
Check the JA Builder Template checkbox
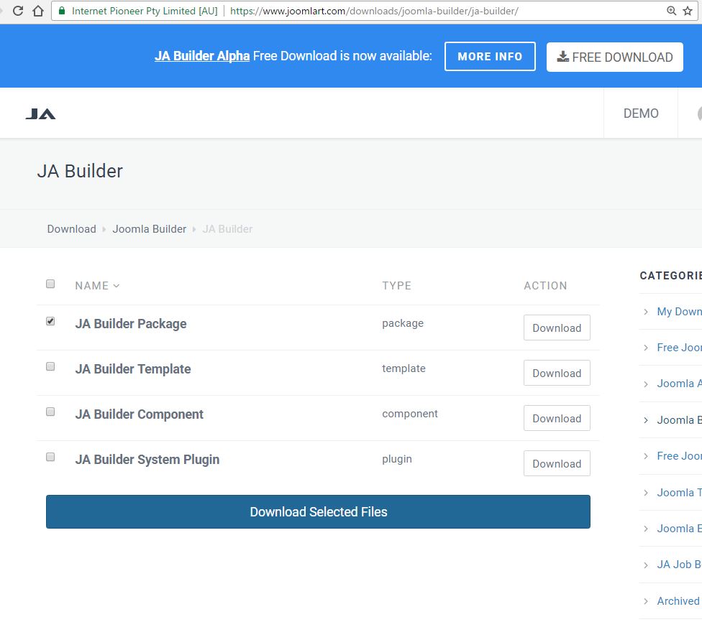tap(50, 366)
